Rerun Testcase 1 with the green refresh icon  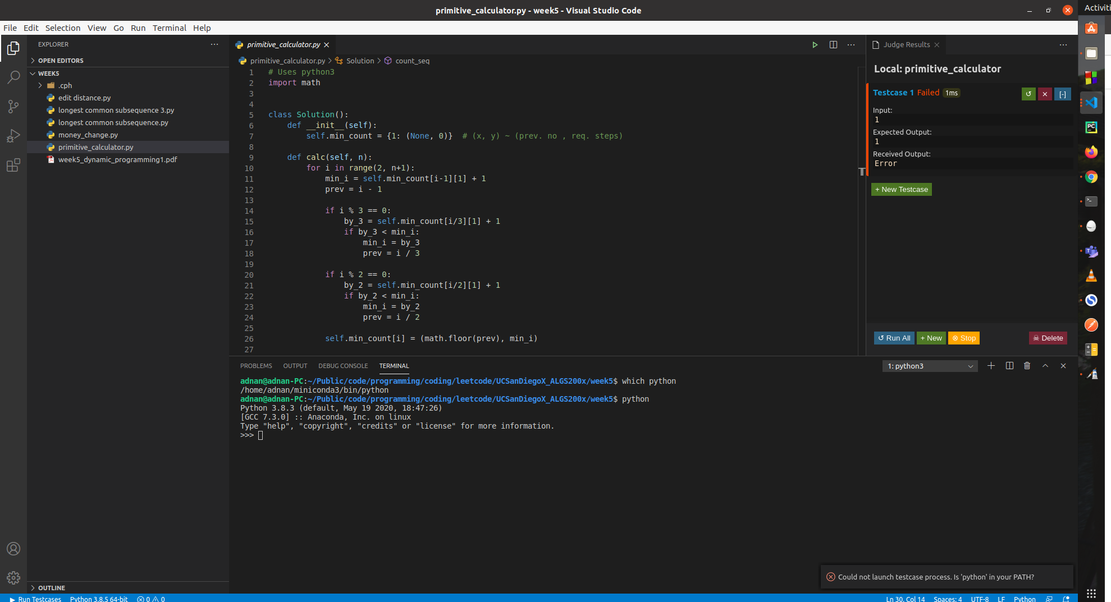pos(1028,94)
